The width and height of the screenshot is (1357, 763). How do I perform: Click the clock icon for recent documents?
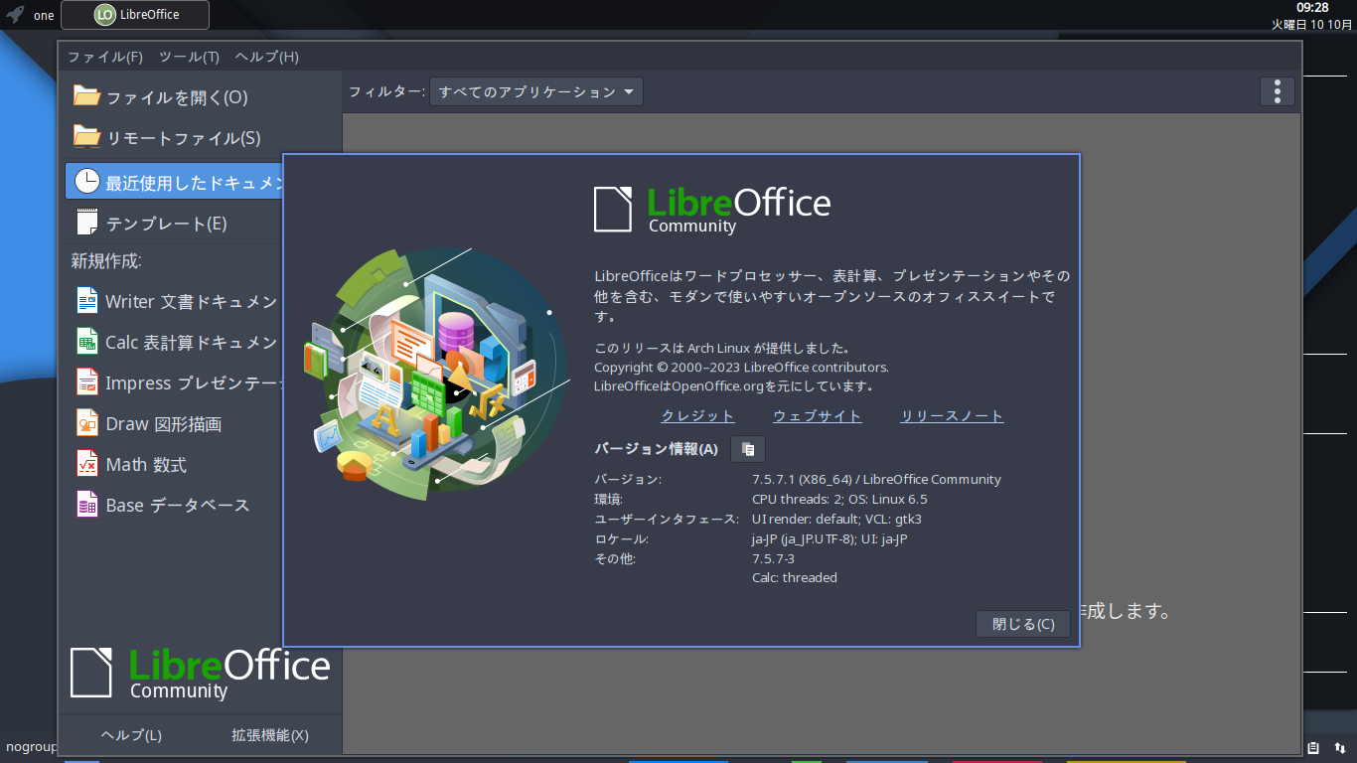tap(87, 181)
